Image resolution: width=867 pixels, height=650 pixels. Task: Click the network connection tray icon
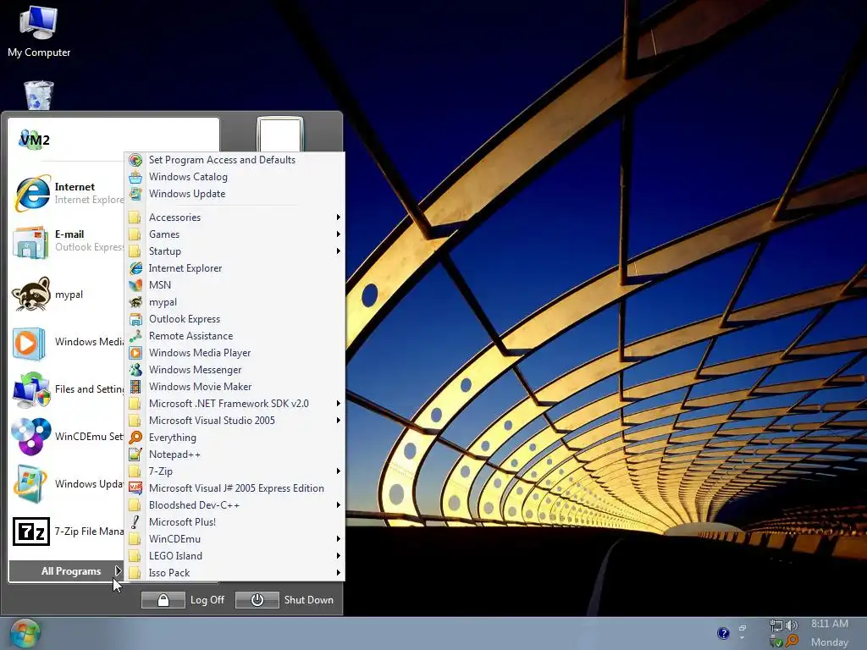776,625
